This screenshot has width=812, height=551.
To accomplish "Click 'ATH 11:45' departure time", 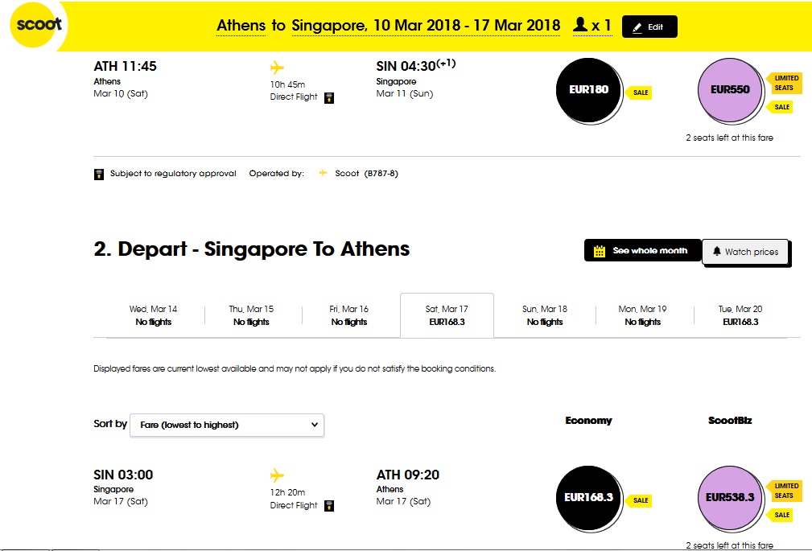I will pyautogui.click(x=125, y=66).
